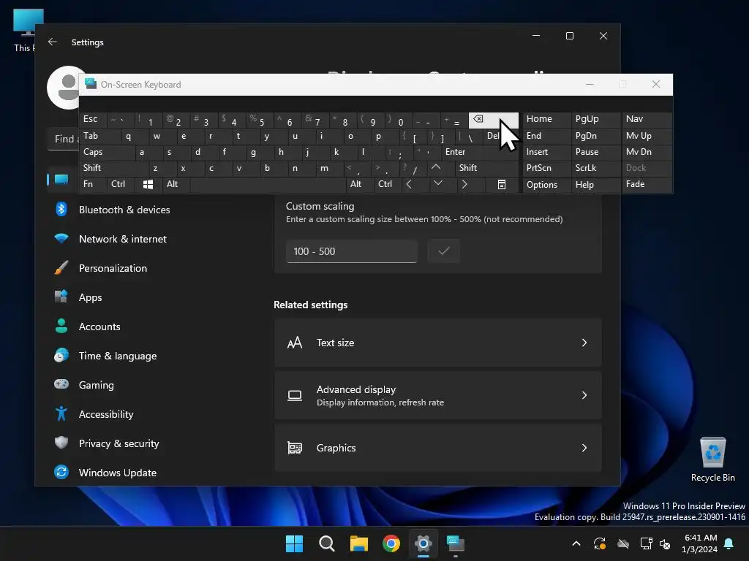Go back in Settings window

pyautogui.click(x=53, y=42)
